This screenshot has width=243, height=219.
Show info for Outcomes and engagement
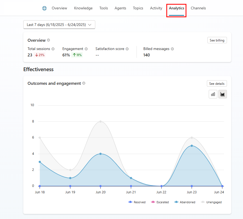point(84,83)
